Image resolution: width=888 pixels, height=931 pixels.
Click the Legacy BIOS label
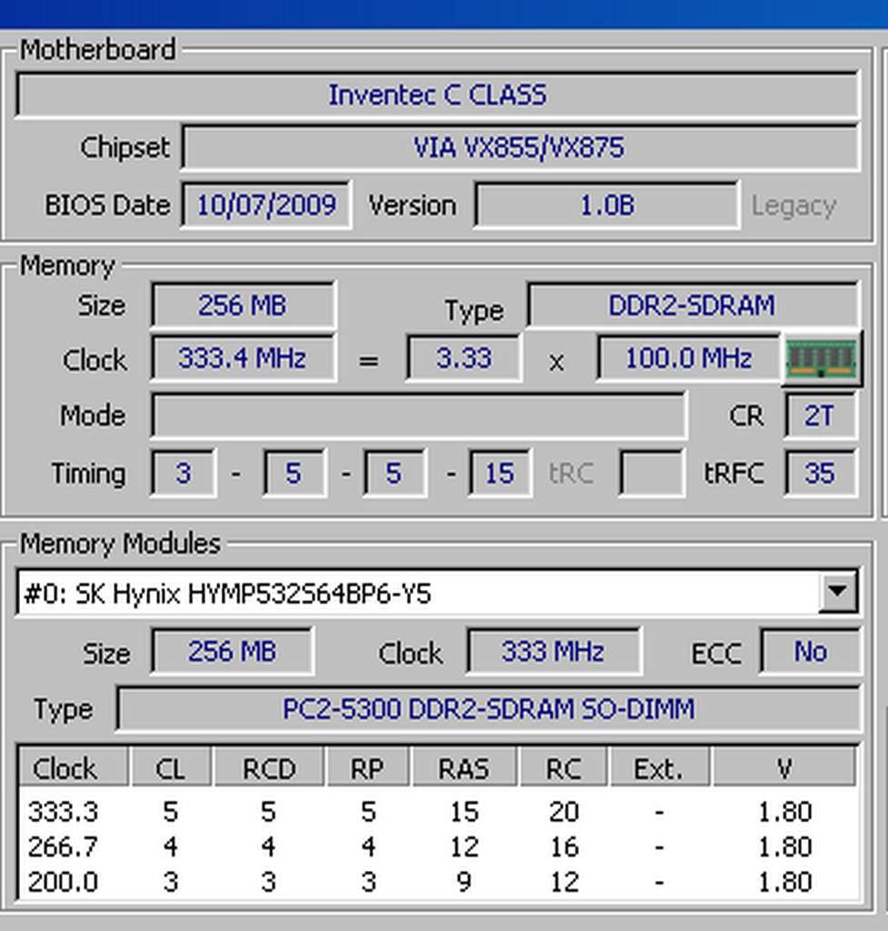point(793,205)
